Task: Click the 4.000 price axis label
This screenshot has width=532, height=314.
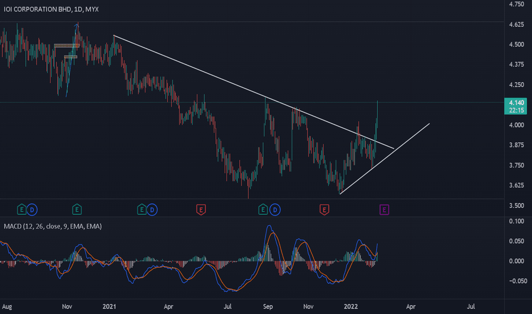Action: (517, 125)
